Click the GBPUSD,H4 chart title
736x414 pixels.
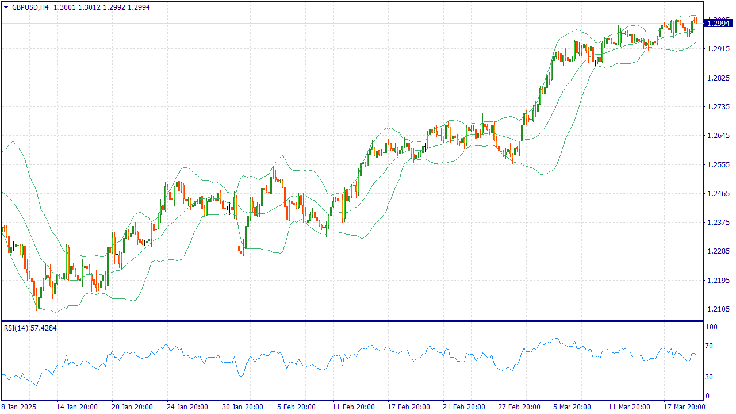[30, 7]
